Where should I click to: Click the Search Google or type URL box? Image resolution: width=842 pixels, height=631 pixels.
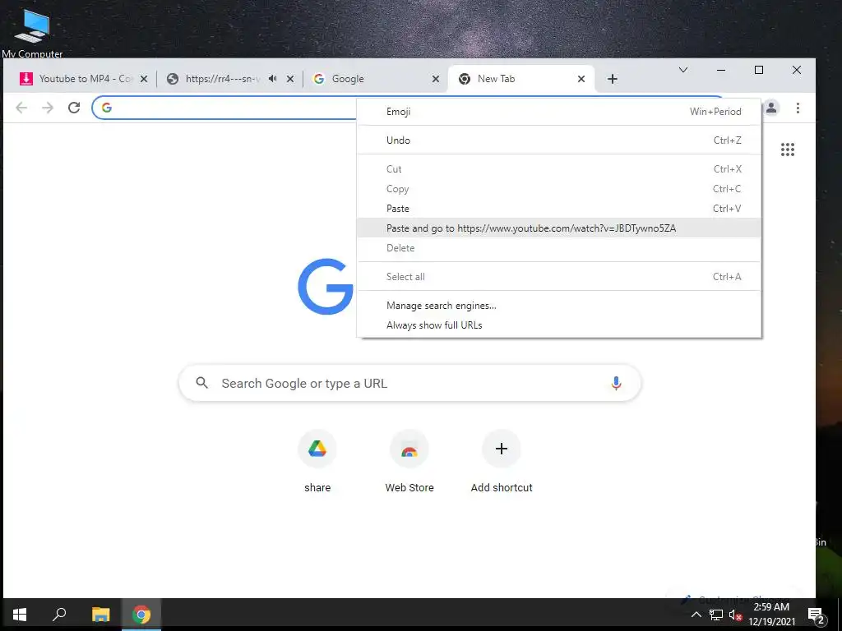tap(409, 383)
